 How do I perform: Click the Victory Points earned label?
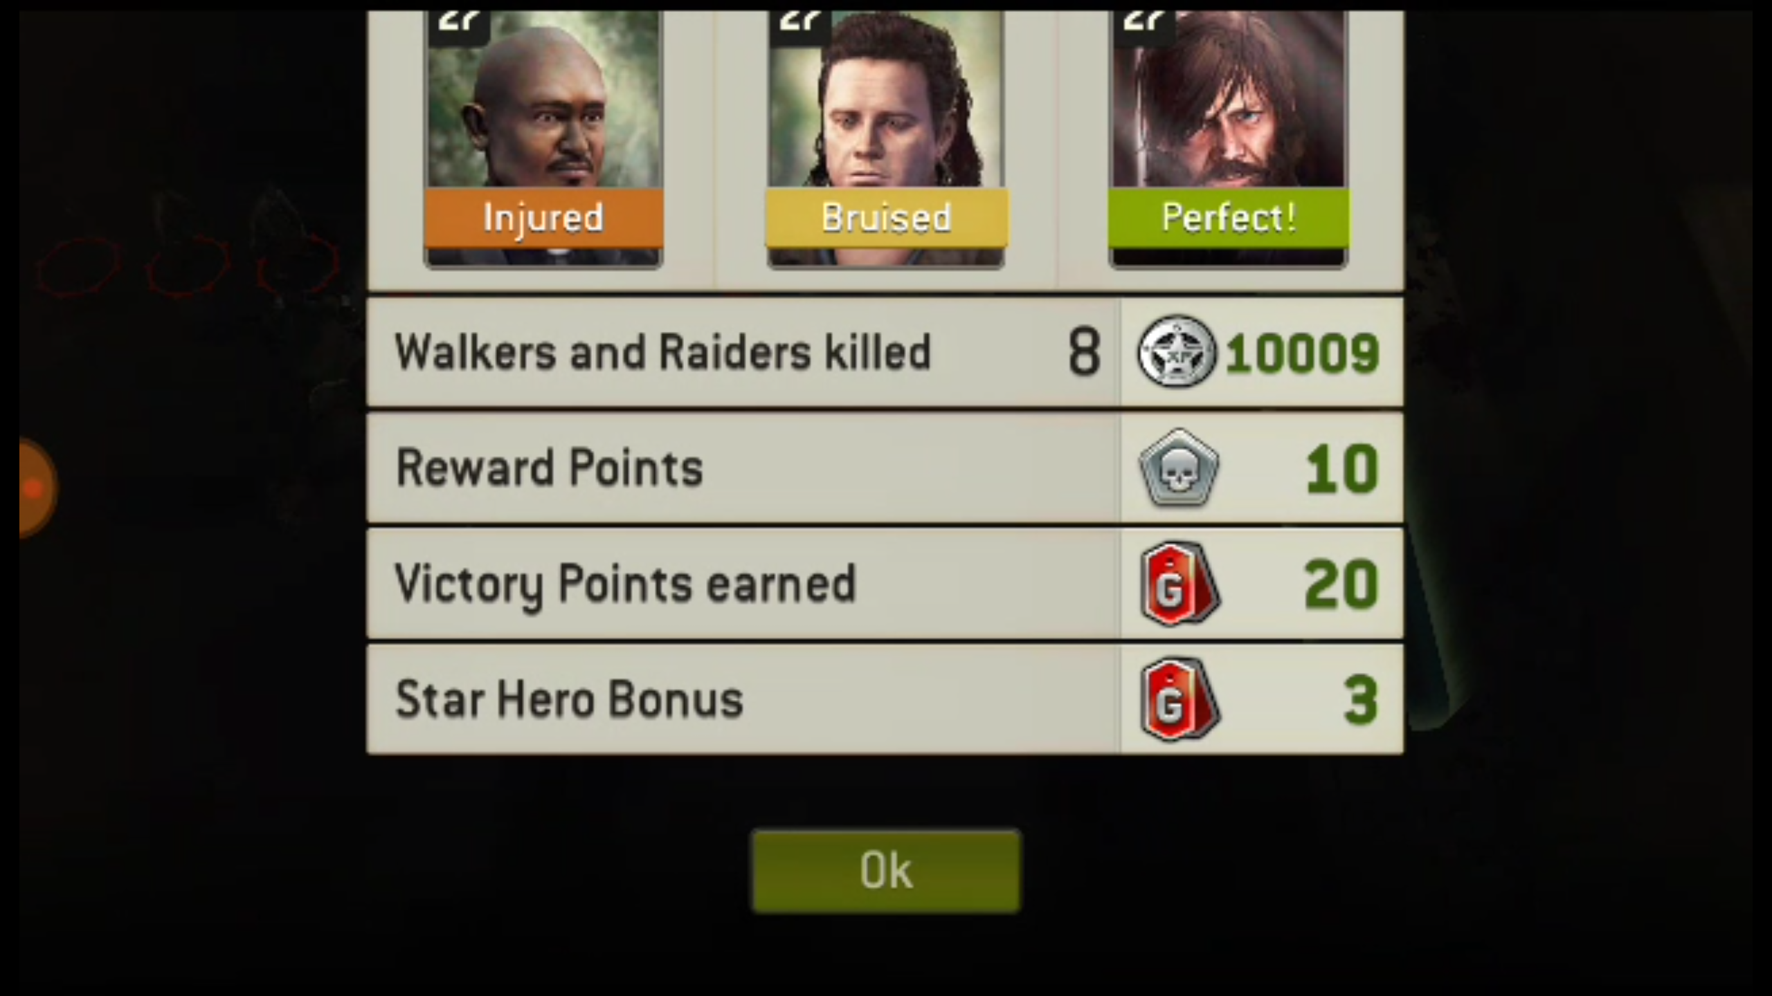625,585
